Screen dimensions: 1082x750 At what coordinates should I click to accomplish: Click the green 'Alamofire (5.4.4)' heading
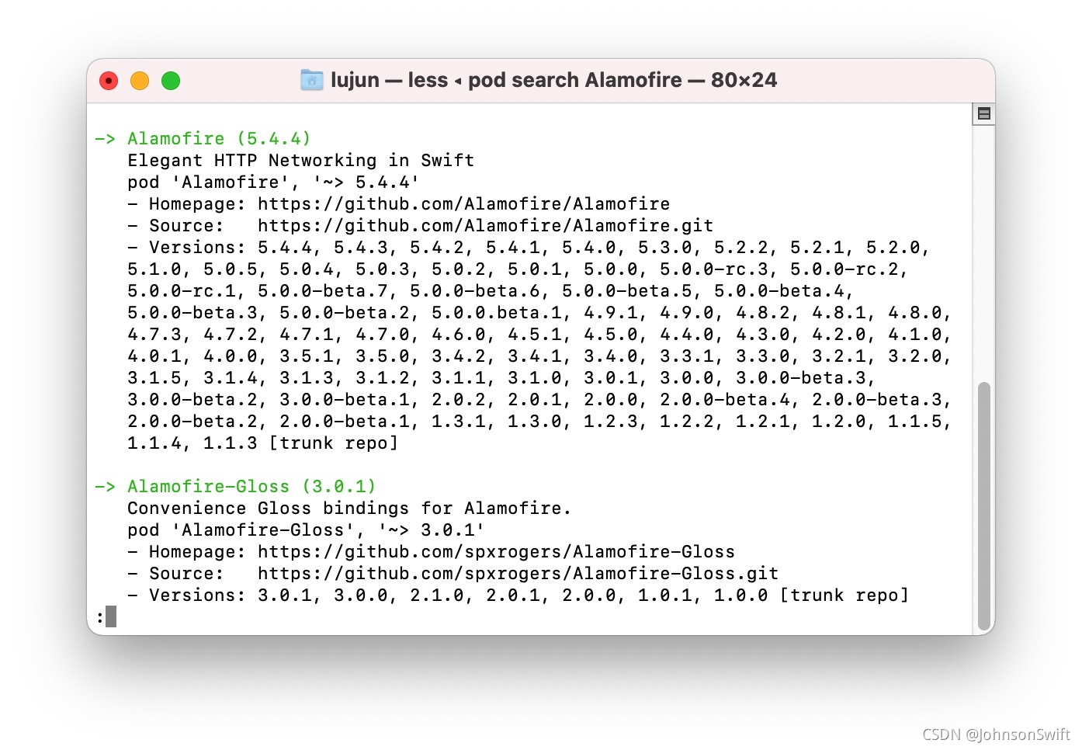coord(219,139)
